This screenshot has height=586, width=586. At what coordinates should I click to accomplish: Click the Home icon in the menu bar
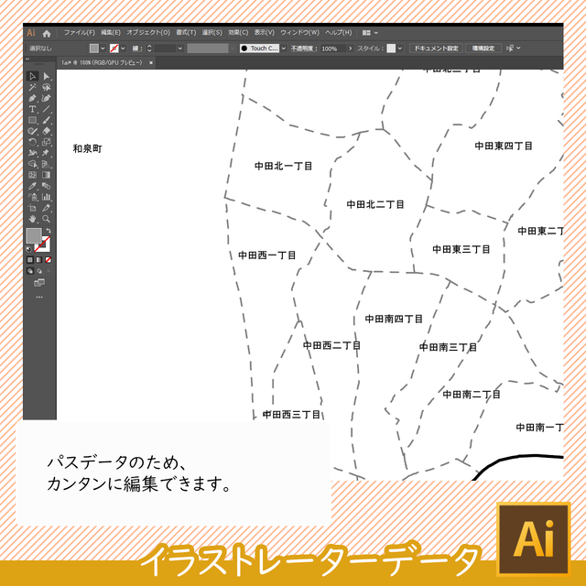(47, 34)
